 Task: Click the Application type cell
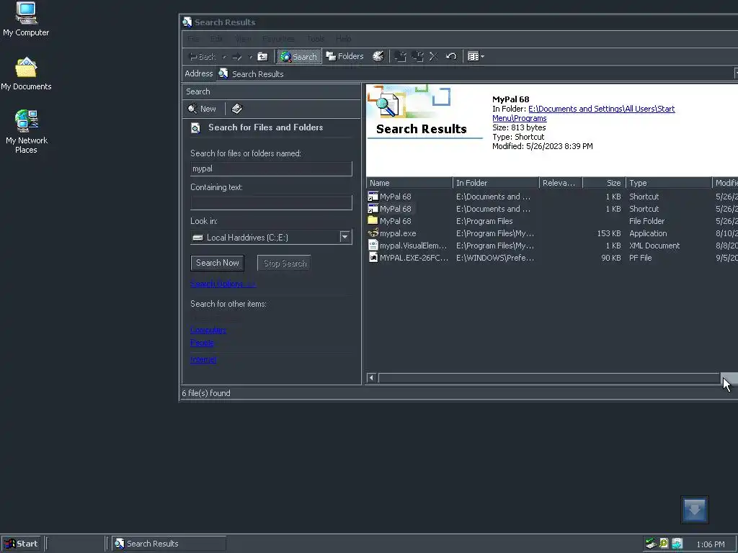coord(648,233)
